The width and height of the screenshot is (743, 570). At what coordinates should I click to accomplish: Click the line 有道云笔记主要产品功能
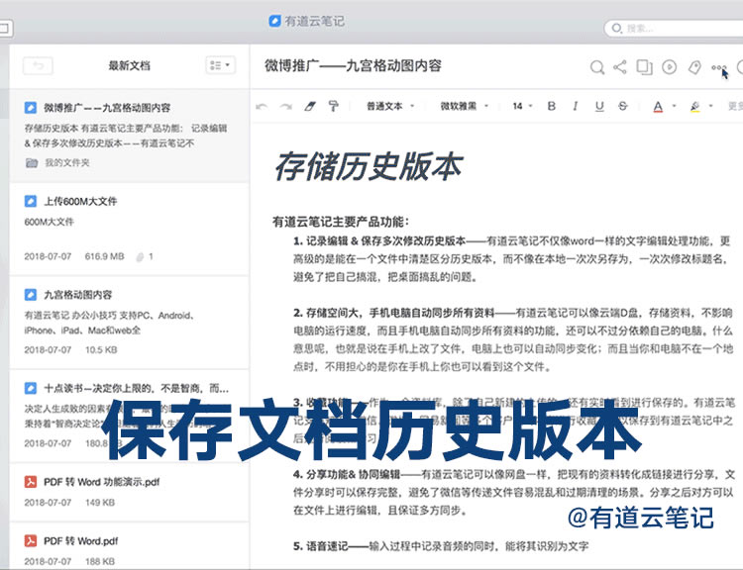340,221
